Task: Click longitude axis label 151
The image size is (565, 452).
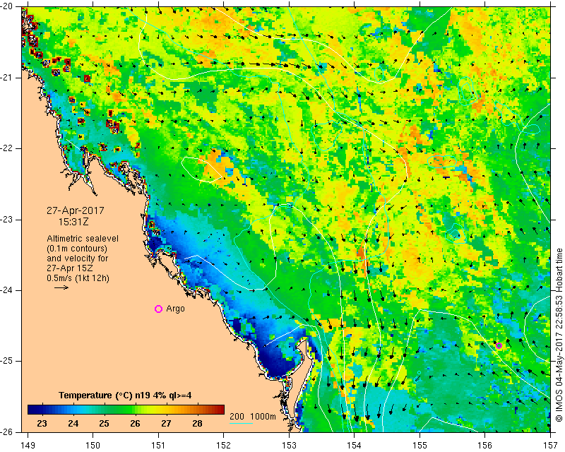Action: tap(158, 445)
